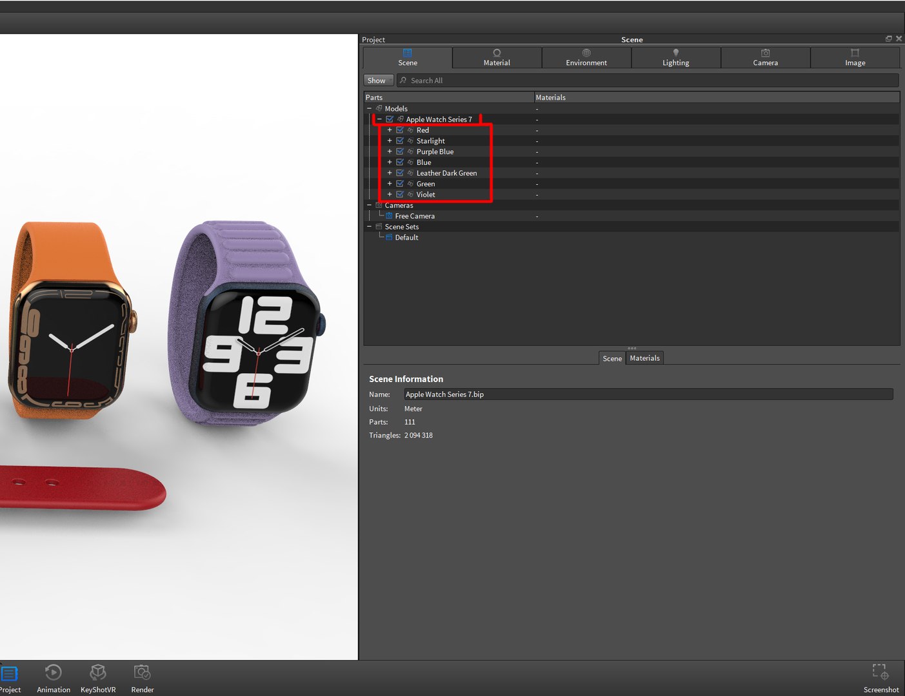This screenshot has height=696, width=905.
Task: Click the part icon beside Violet
Action: coord(410,195)
